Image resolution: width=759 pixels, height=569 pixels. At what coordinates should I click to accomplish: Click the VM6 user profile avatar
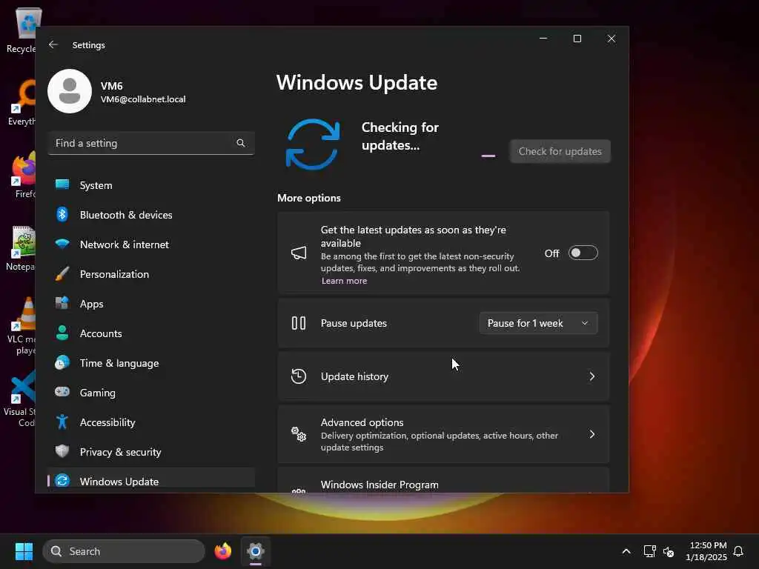(70, 91)
